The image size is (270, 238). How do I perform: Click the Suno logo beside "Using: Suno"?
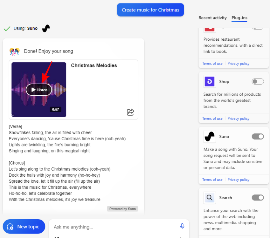point(46,28)
